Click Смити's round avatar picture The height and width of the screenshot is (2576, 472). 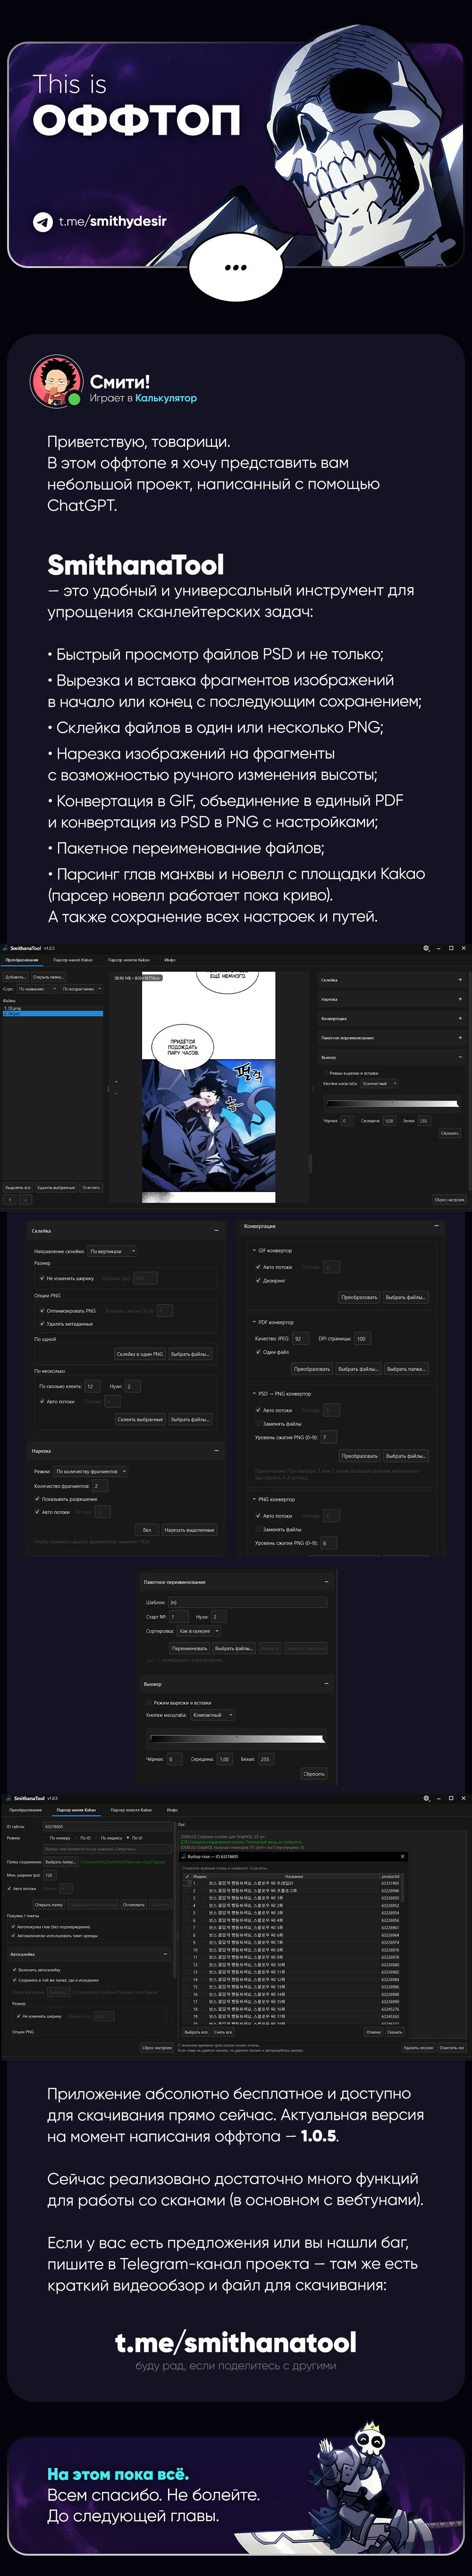click(57, 381)
